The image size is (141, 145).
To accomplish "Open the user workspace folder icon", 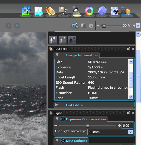I will click(126, 11).
